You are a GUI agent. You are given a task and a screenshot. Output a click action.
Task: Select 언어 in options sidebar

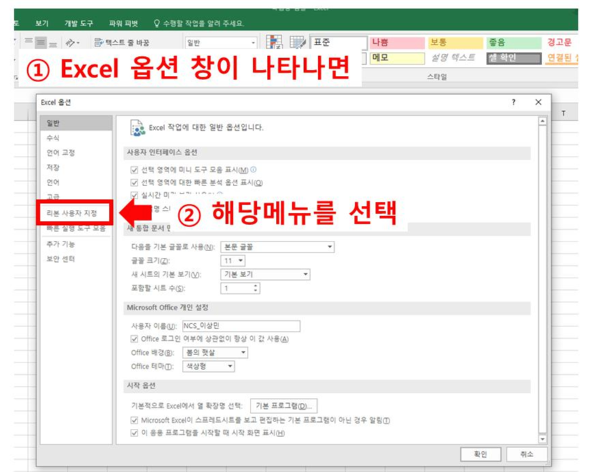pyautogui.click(x=76, y=182)
